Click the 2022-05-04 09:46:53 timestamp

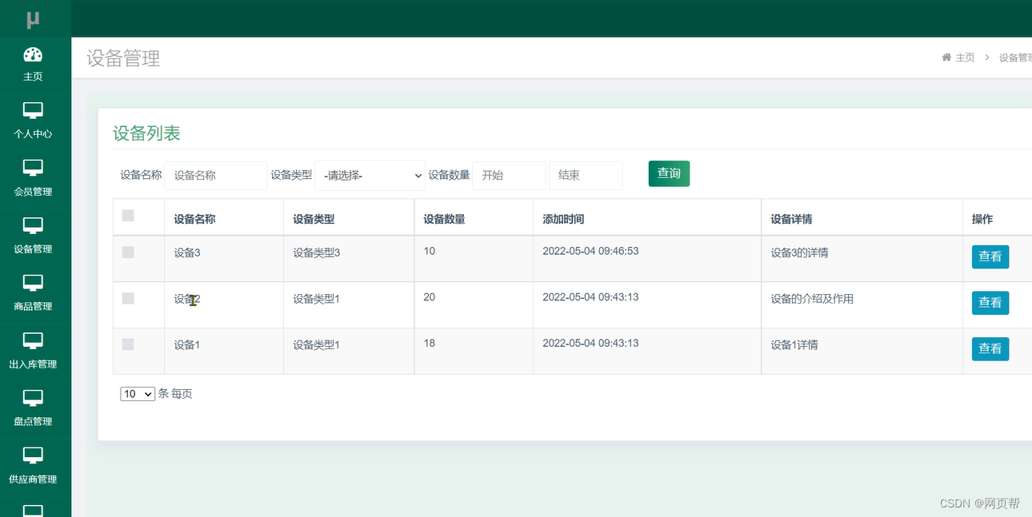[x=590, y=251]
